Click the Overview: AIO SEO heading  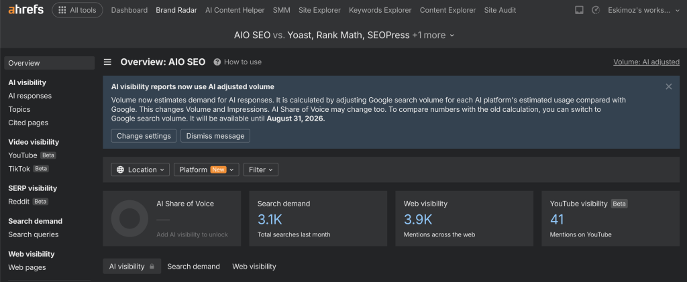163,62
